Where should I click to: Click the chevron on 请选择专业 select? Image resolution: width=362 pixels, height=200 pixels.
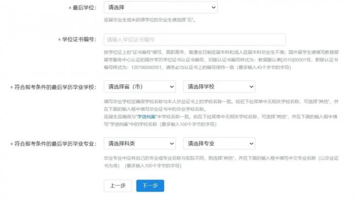click(x=251, y=144)
